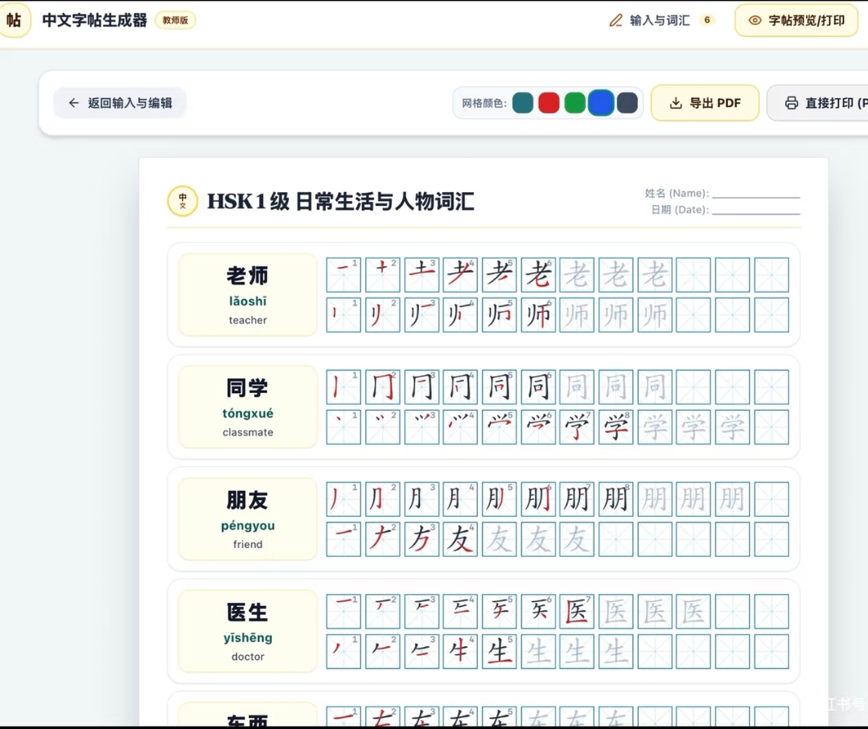This screenshot has height=729, width=868.
Task: Click the back arrow icon in 返回输入与编辑
Action: (74, 103)
